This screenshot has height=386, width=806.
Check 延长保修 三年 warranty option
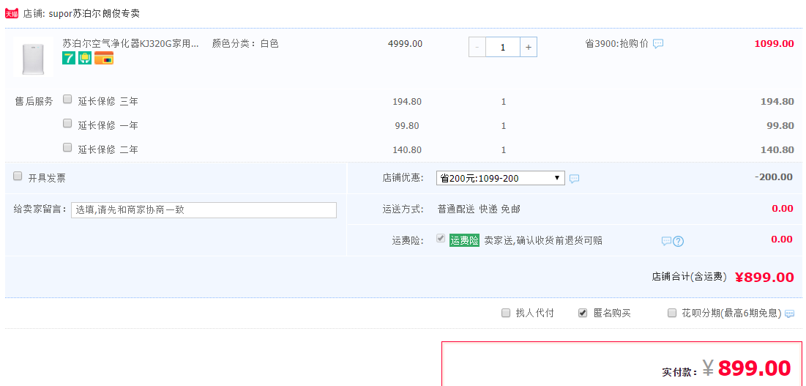(67, 99)
